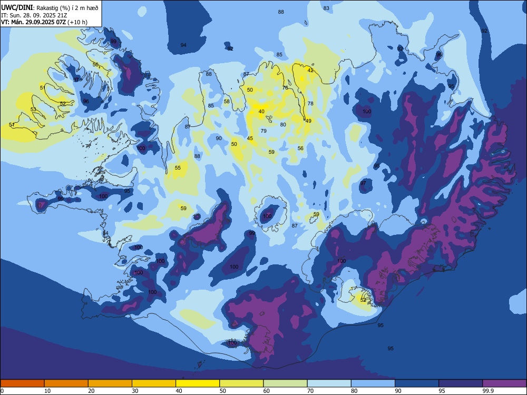Click the map humidity value '53'
Viewport: 527px width, 395px height.
click(x=33, y=109)
